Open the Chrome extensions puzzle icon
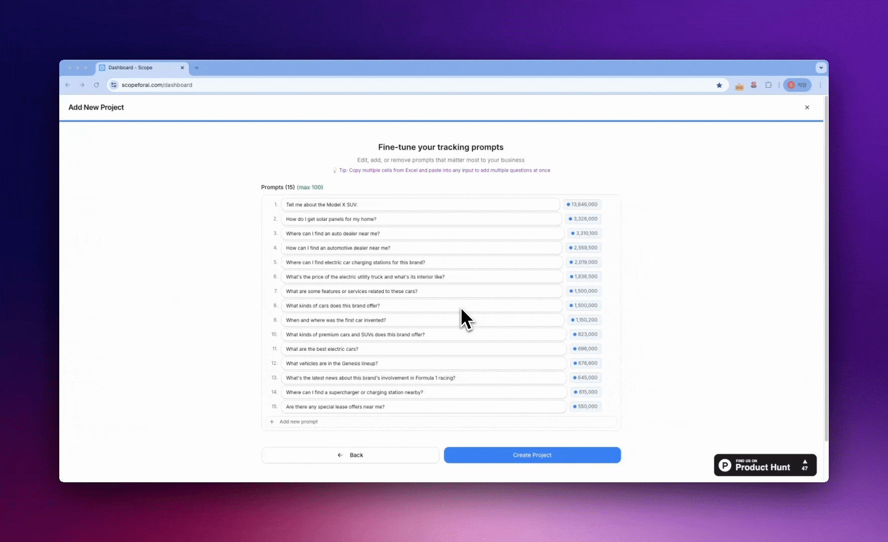This screenshot has width=888, height=542. [x=768, y=85]
